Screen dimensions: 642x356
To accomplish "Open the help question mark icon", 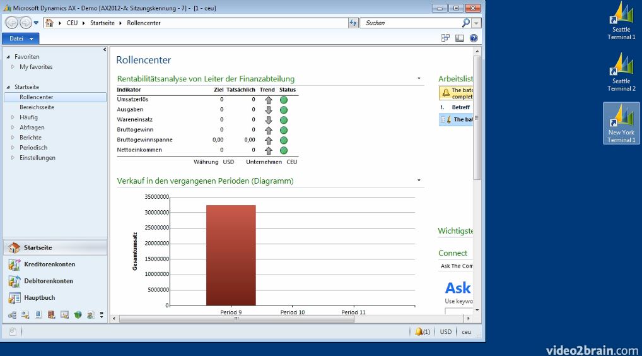I will [x=474, y=38].
